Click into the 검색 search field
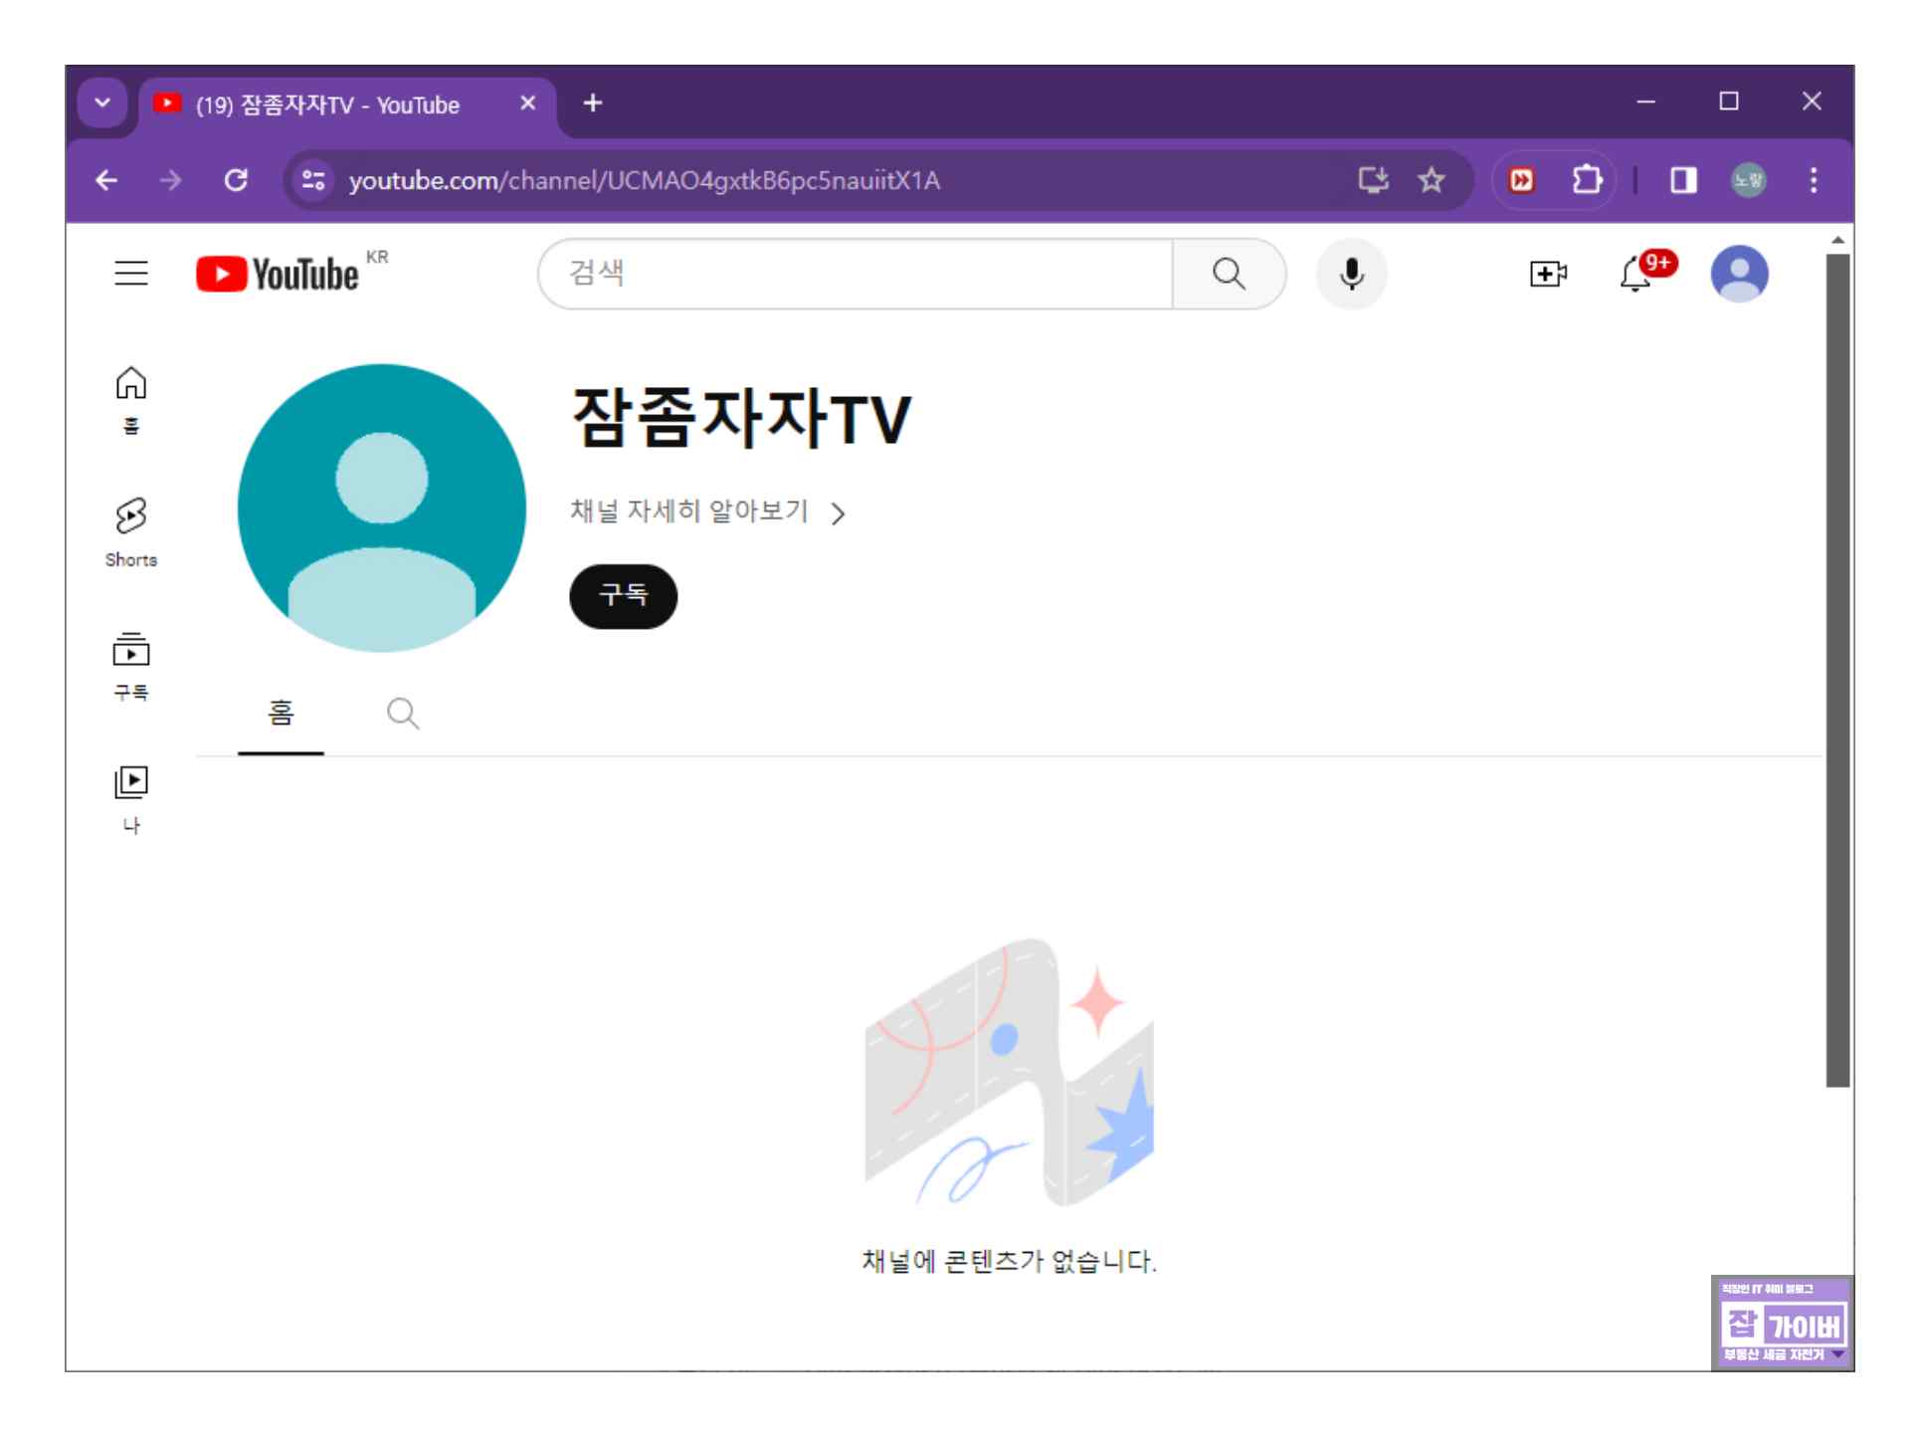This screenshot has width=1920, height=1437. click(x=856, y=274)
